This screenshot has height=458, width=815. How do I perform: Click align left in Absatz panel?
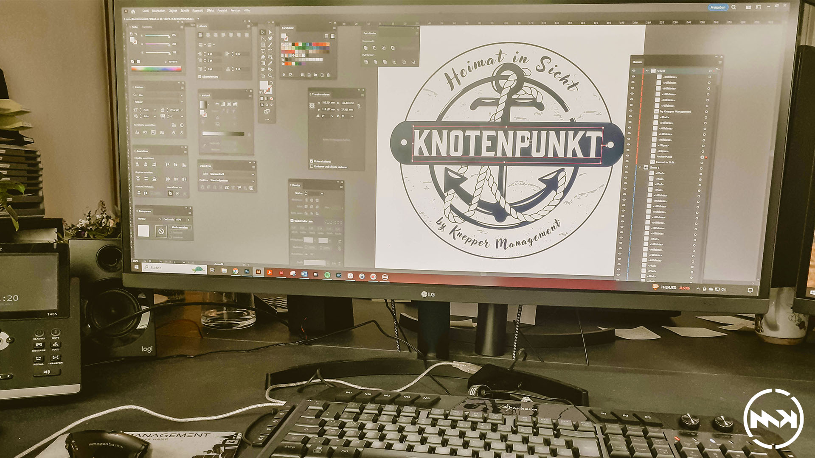point(201,35)
